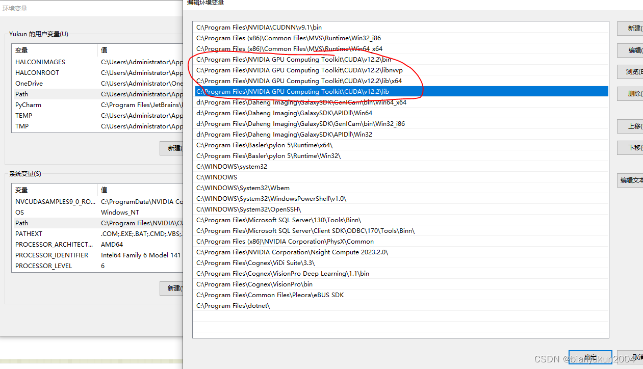Select NVCUDASAMPLES9_0_RO... system variable
The height and width of the screenshot is (369, 643).
(x=97, y=202)
